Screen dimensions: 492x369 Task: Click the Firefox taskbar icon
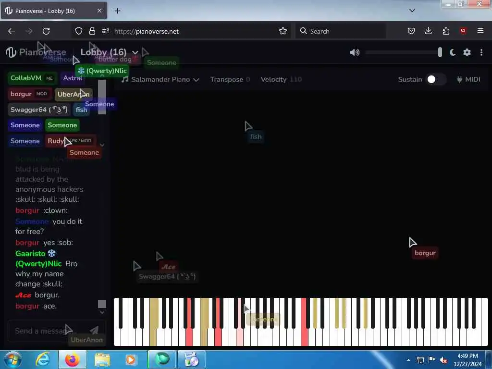72,360
